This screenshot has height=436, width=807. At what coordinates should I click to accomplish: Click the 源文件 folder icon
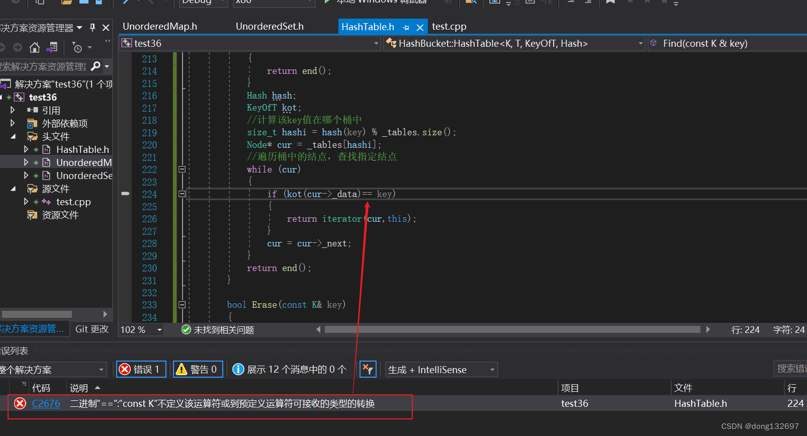pos(32,189)
